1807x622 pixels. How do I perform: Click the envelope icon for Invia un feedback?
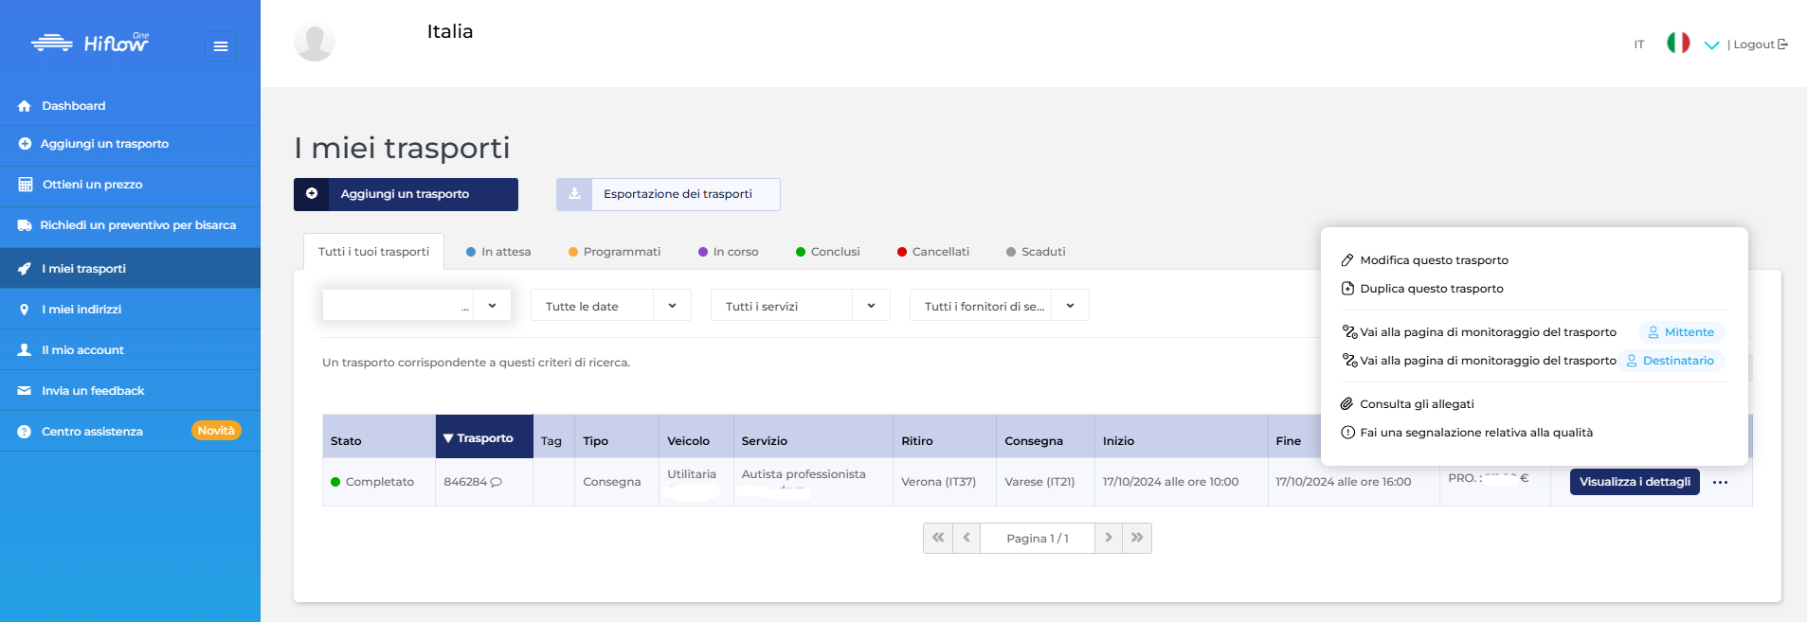[25, 391]
